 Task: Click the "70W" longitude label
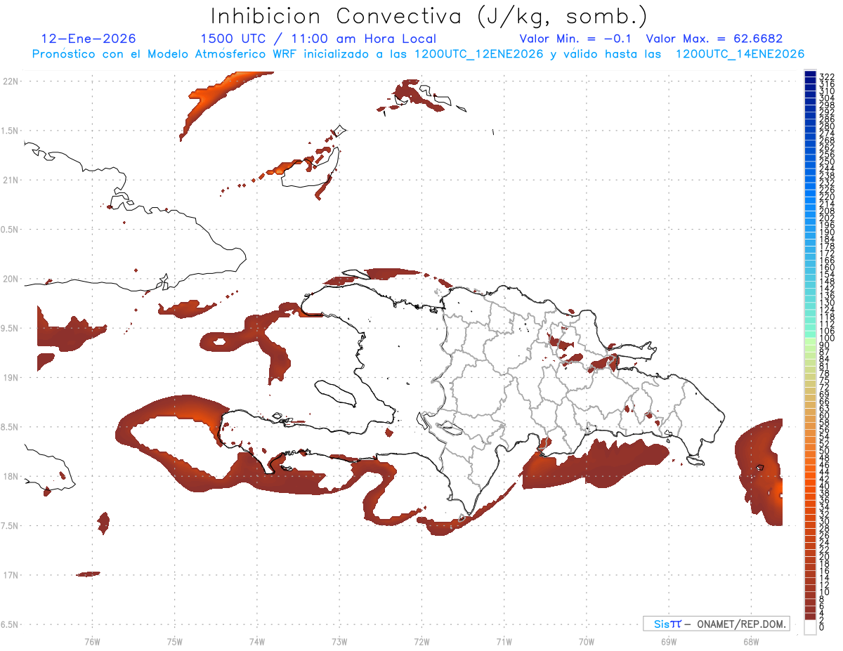click(587, 641)
